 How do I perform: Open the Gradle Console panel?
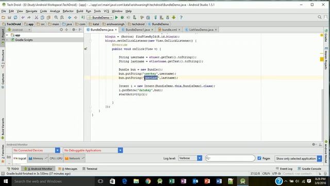(x=309, y=169)
